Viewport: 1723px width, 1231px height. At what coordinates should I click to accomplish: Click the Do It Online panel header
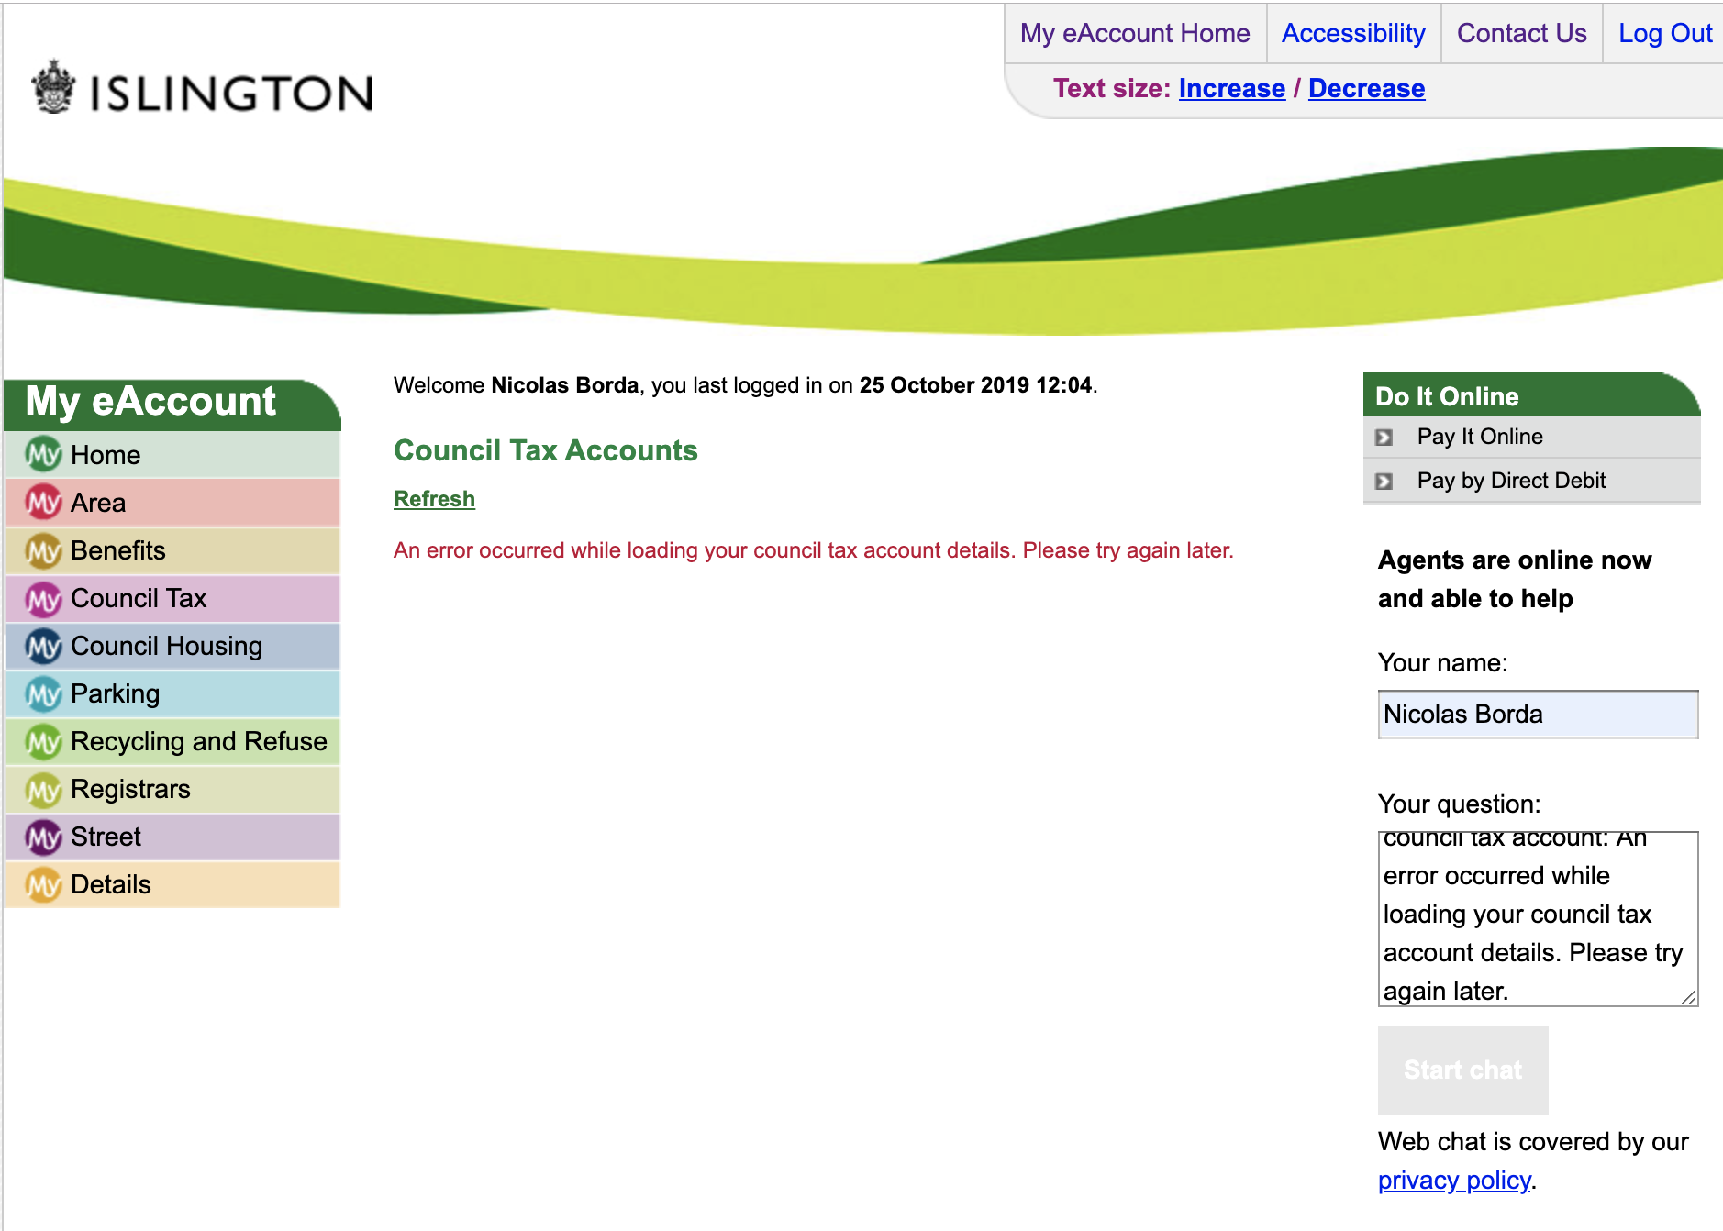(1531, 395)
